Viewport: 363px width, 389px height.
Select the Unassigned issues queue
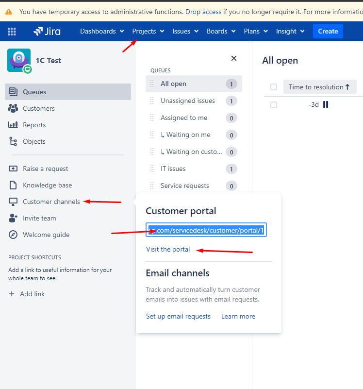click(194, 101)
